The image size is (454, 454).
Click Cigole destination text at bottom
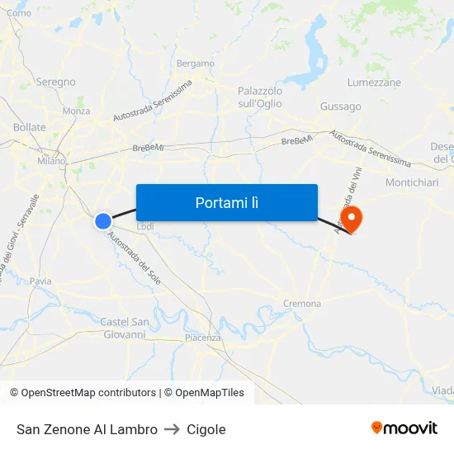206,429
